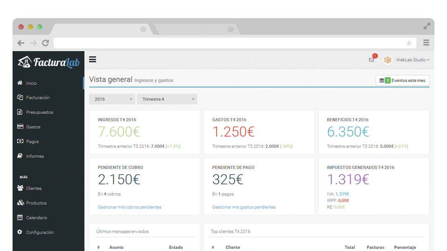Click the browser reload icon
The height and width of the screenshot is (251, 447).
click(x=46, y=43)
